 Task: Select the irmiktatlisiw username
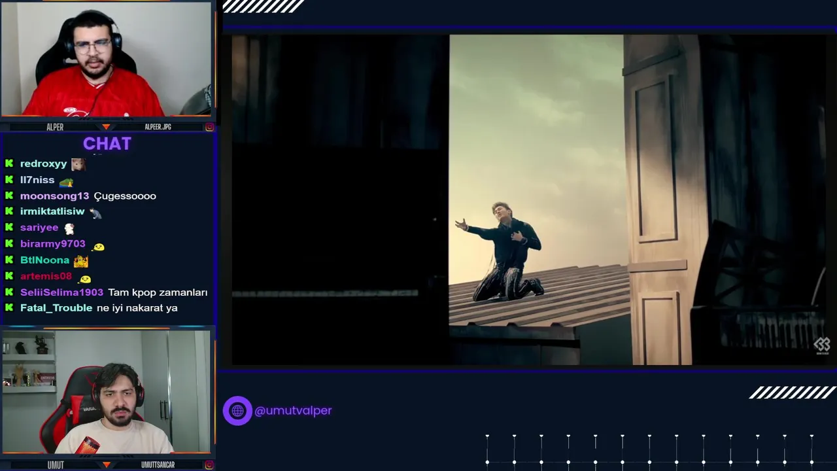click(x=52, y=211)
